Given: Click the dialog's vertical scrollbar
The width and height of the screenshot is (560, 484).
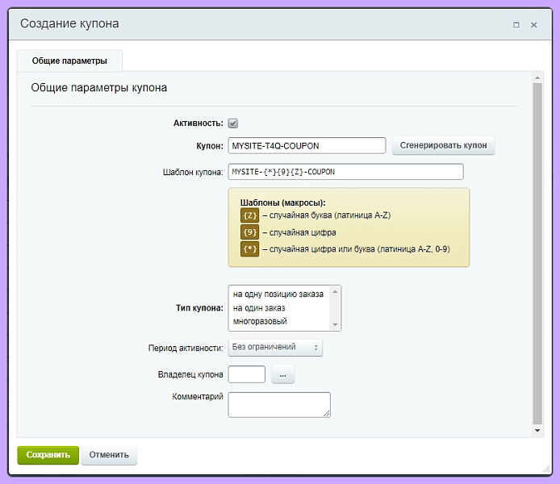Looking at the screenshot, I should pos(537,252).
